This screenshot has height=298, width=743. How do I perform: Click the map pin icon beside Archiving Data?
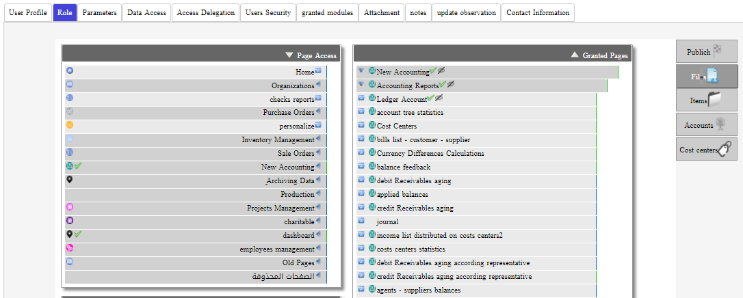(x=70, y=180)
